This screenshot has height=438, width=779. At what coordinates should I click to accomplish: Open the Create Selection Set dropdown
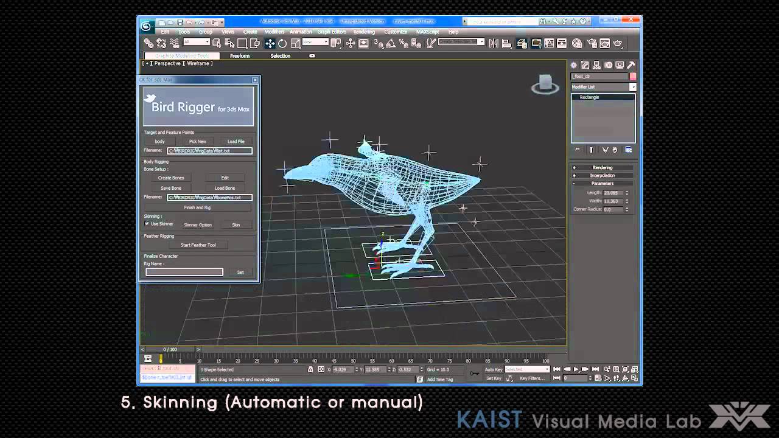(461, 42)
